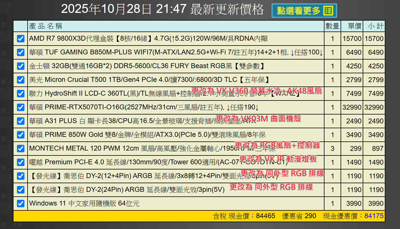The image size is (400, 229).
Task: Toggle the 華碩 A31 PLUS 白 case checkbox
Action: click(21, 121)
